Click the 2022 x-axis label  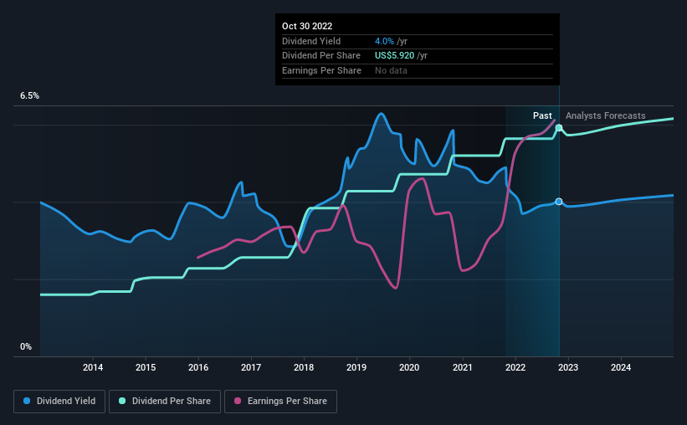[x=515, y=367]
